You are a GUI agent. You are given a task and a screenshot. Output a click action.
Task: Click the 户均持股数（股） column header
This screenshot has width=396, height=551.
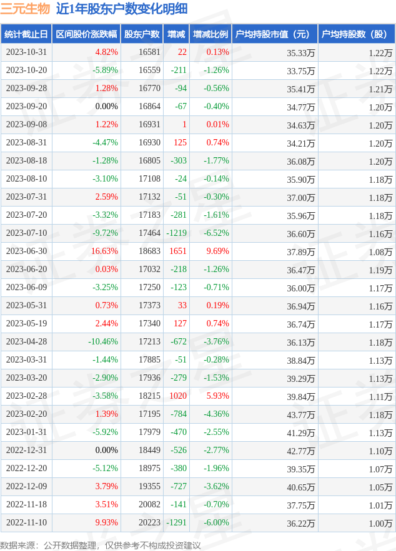pyautogui.click(x=357, y=34)
